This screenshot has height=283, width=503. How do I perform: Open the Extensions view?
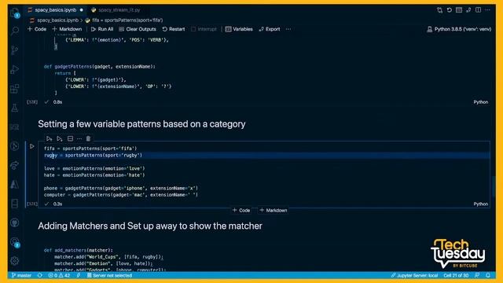point(15,89)
